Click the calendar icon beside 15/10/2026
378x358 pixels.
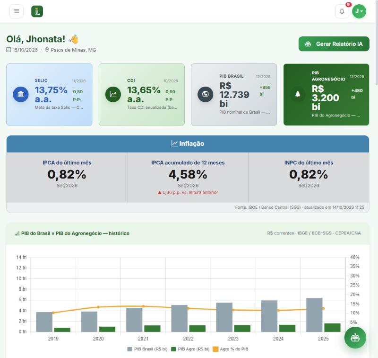pyautogui.click(x=9, y=50)
